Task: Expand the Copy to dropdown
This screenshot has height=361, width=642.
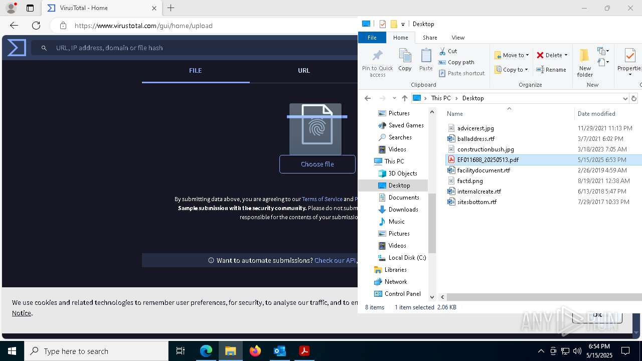Action: (526, 70)
